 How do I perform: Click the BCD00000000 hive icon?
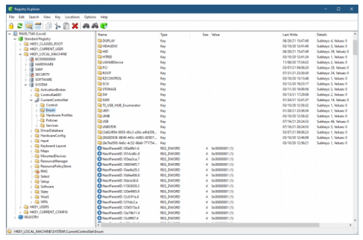[x=32, y=59]
